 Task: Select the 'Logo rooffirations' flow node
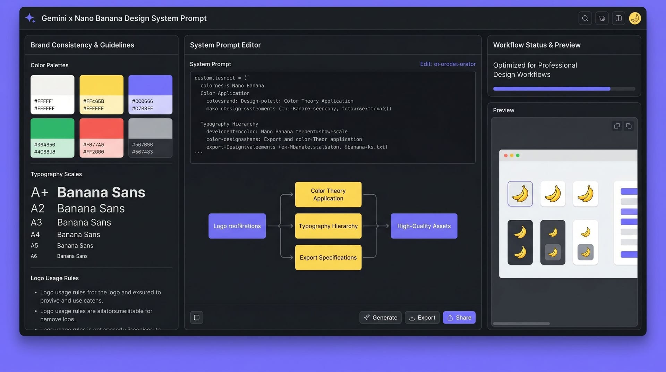coord(237,226)
